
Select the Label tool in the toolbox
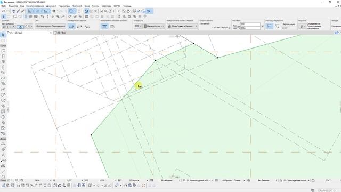(3, 161)
